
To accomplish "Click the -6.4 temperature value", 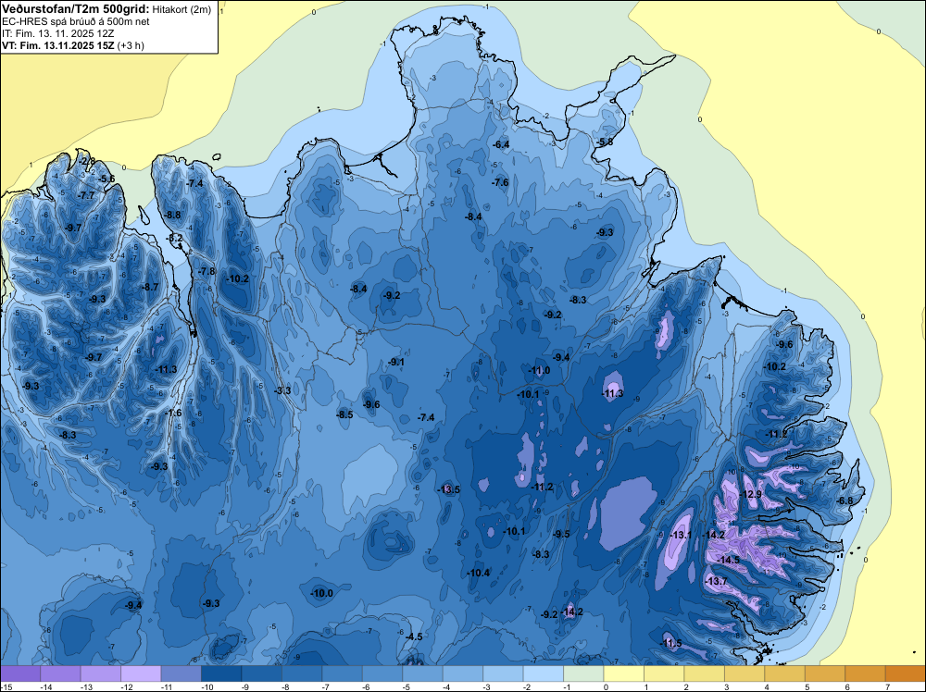I will click(501, 144).
